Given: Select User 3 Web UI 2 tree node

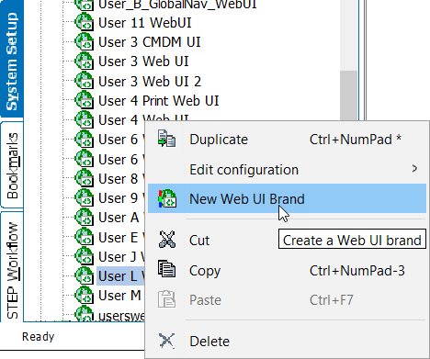Looking at the screenshot, I should tap(150, 82).
